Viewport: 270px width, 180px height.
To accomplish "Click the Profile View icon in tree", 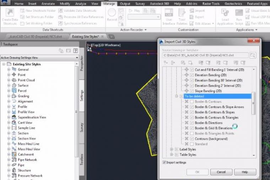I will tap(14, 112).
